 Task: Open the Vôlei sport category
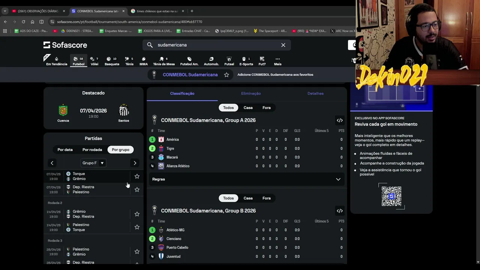pos(94,61)
